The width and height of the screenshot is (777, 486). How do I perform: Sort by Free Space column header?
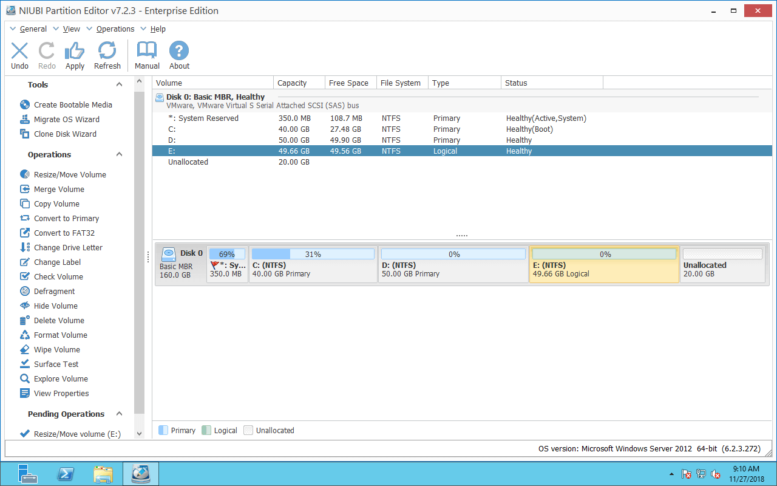[x=348, y=83]
